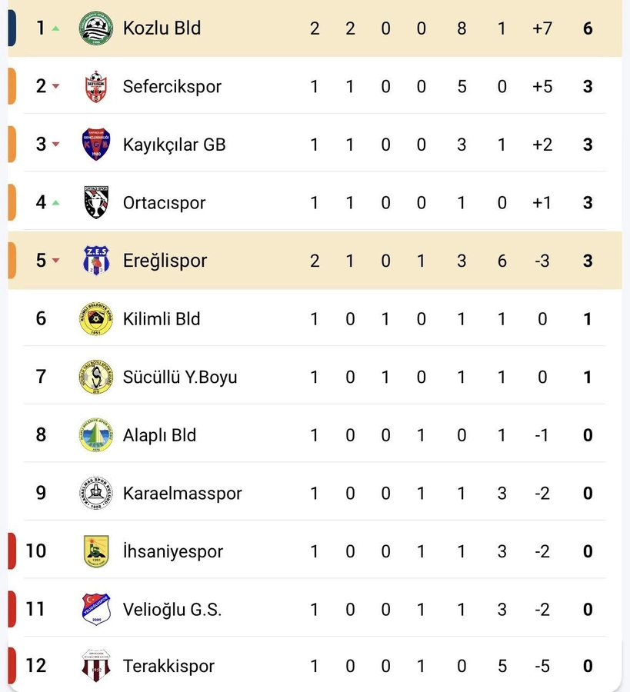Viewport: 630px width, 692px height.
Task: Click the Terakkispor striped shield logo
Action: tap(96, 666)
